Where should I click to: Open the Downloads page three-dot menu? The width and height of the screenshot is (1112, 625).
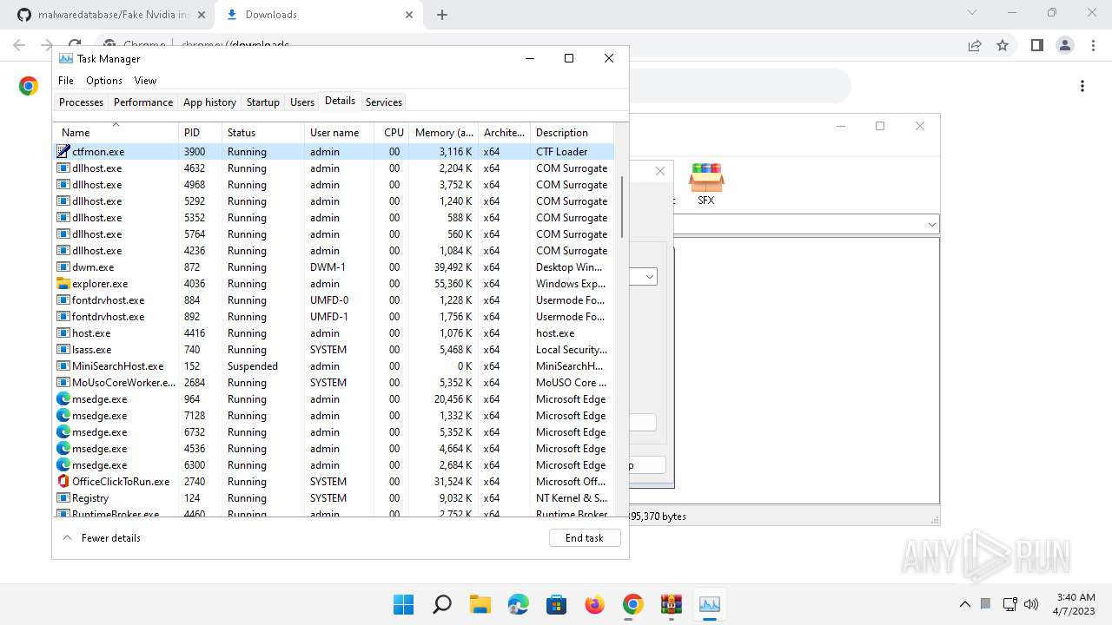click(x=1082, y=86)
